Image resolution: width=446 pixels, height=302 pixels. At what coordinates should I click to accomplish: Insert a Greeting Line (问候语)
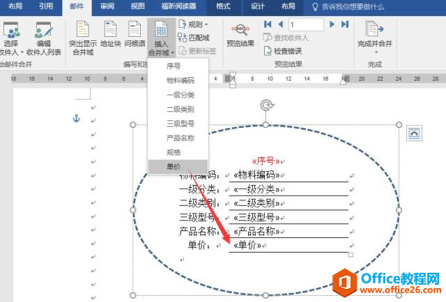(134, 34)
